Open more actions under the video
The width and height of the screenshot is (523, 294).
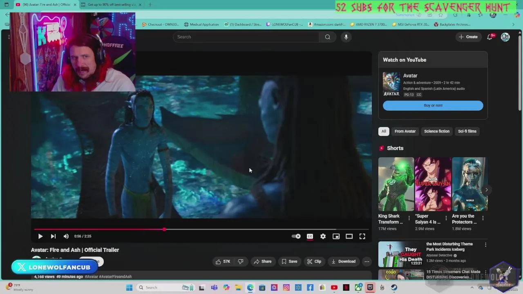click(x=367, y=261)
